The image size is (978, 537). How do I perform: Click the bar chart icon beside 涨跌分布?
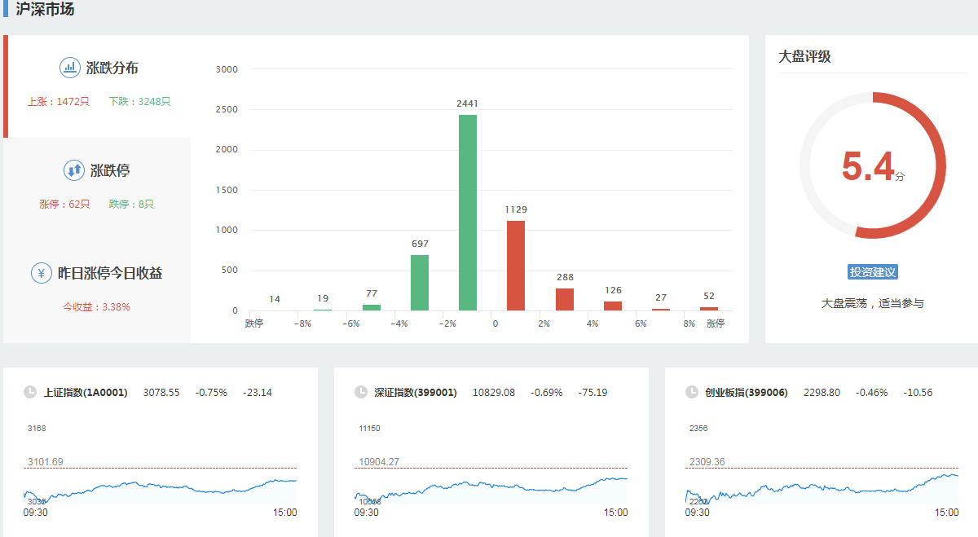click(70, 68)
